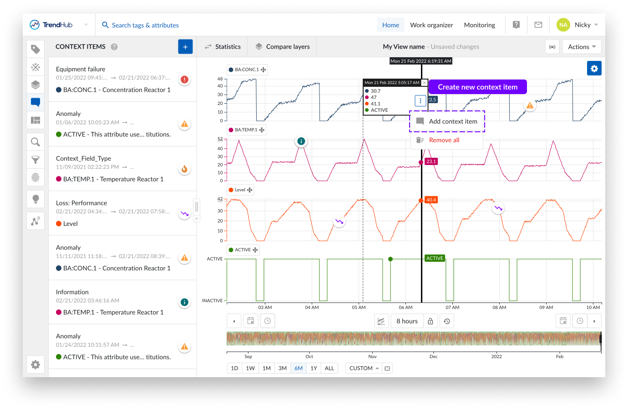Image resolution: width=628 pixels, height=409 pixels.
Task: Open the search magnifier icon in sidebar
Action: [35, 142]
